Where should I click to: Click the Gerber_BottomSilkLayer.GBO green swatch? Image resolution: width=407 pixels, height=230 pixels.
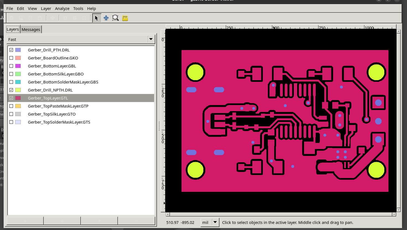click(x=18, y=74)
